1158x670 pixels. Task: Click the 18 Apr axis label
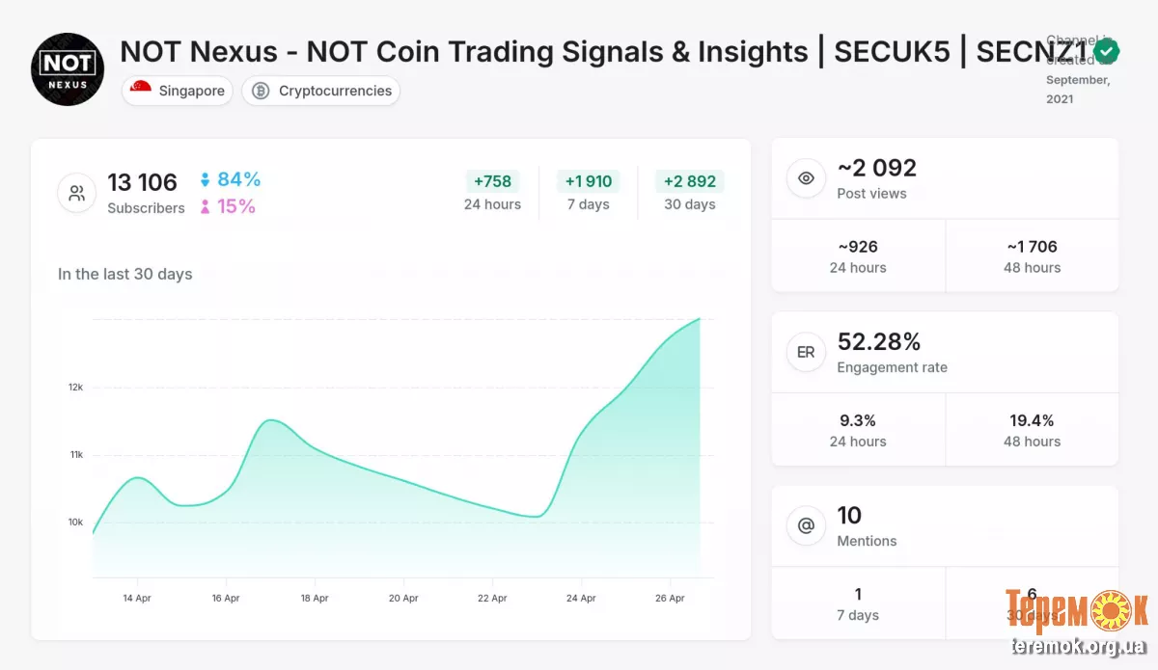(x=315, y=599)
